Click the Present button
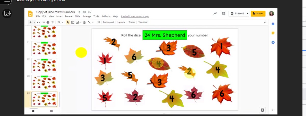This screenshot has width=306, height=116. click(x=237, y=13)
